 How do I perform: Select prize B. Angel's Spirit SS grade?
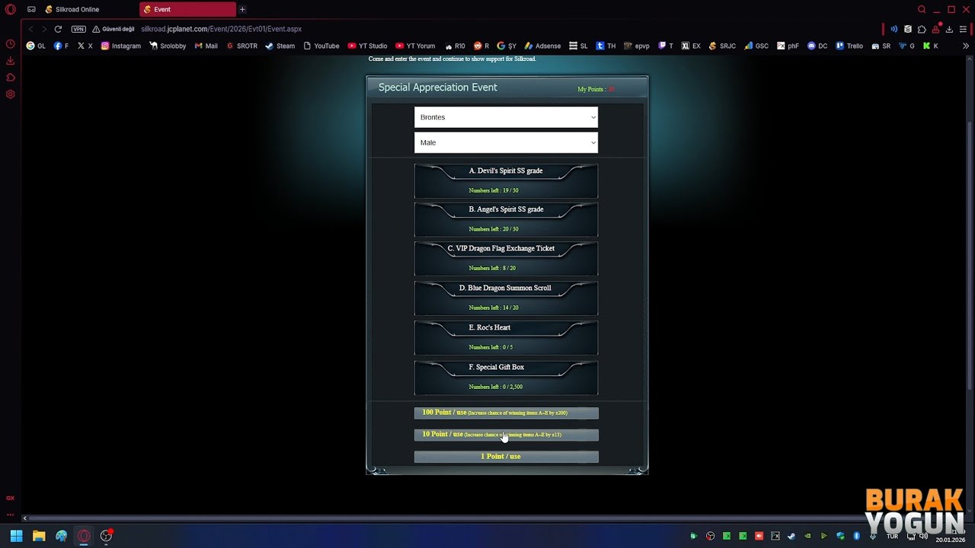click(x=506, y=219)
